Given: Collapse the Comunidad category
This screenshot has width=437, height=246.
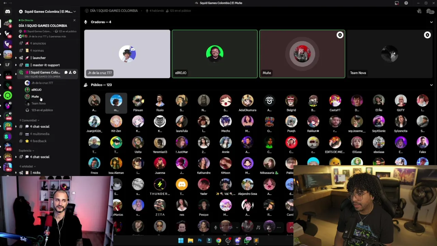Looking at the screenshot, I should (29, 120).
